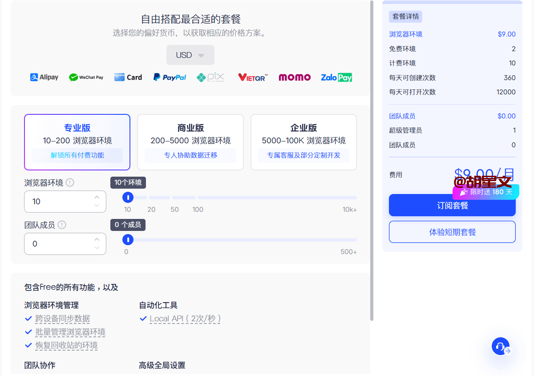Choose the ZaloPay payment icon
This screenshot has width=534, height=376.
336,77
